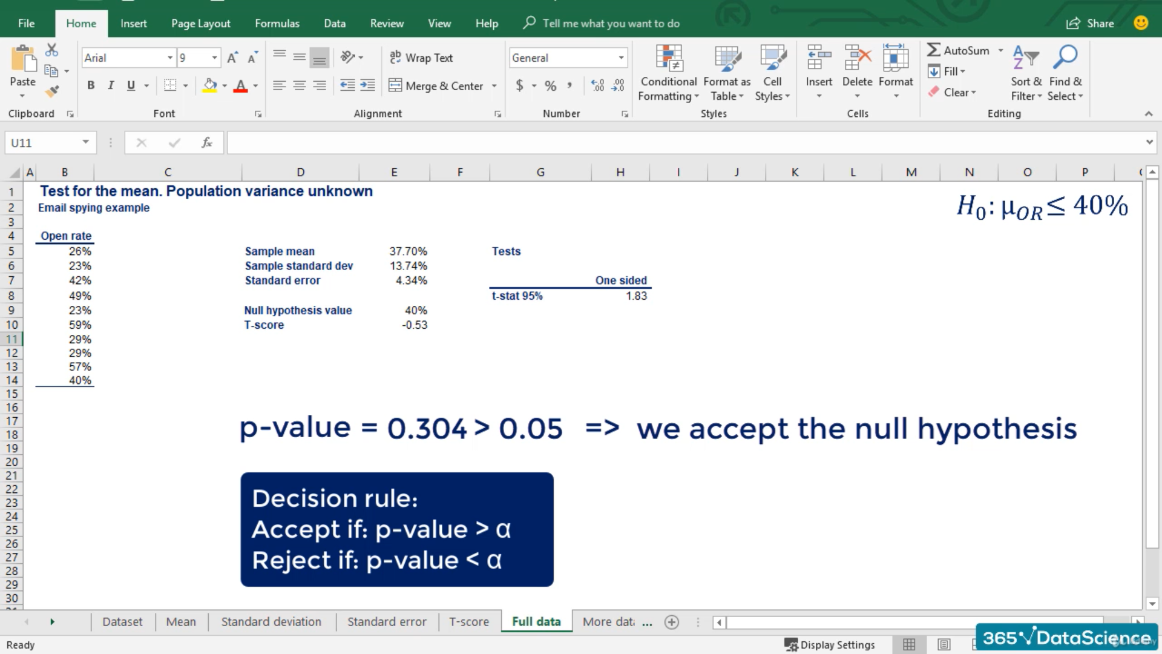1162x654 pixels.
Task: Click the Conditional Formatting icon
Action: 668,59
